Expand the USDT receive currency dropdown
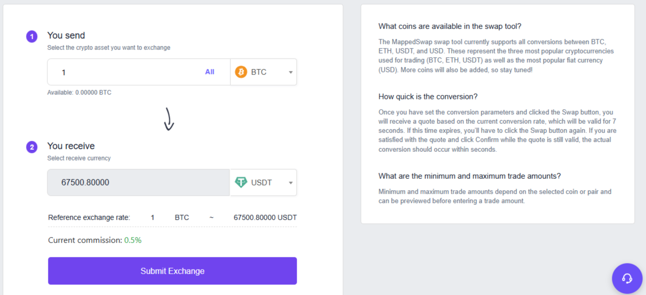646x295 pixels. click(291, 183)
